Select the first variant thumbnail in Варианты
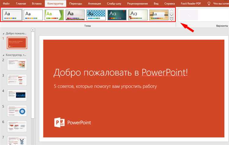229x145 pixels. (188, 15)
